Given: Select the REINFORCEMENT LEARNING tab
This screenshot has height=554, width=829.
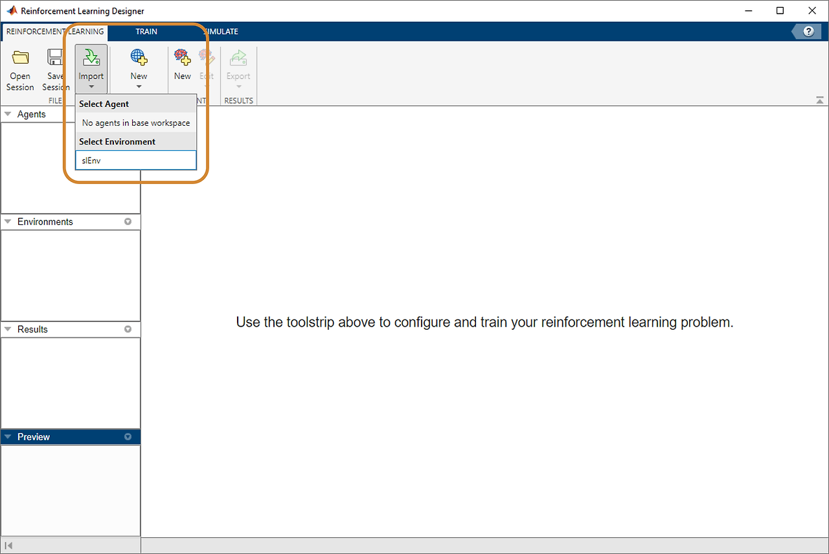Looking at the screenshot, I should pos(55,32).
